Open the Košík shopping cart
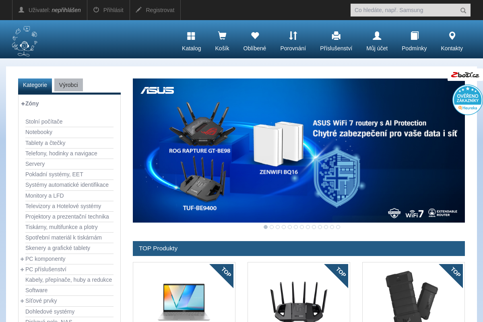Screen dimensions: 483x322 [222, 36]
